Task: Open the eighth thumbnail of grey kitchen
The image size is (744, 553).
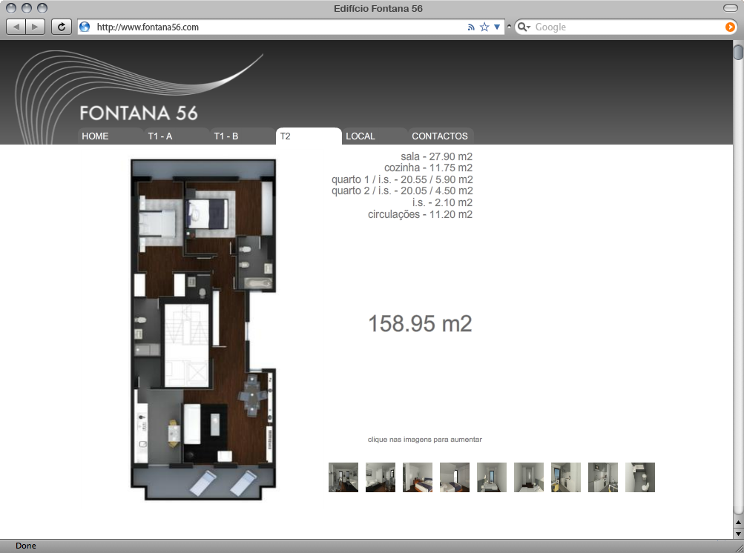Action: pos(602,477)
